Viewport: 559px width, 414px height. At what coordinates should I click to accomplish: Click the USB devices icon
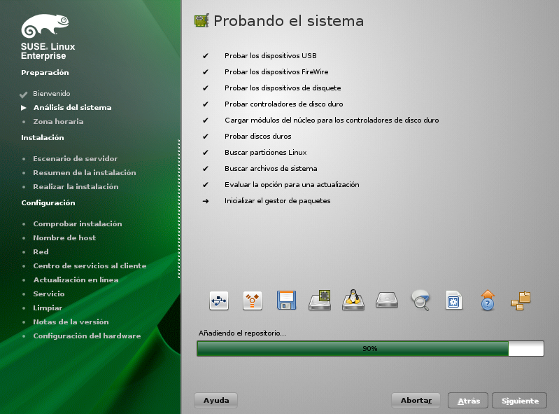[219, 301]
